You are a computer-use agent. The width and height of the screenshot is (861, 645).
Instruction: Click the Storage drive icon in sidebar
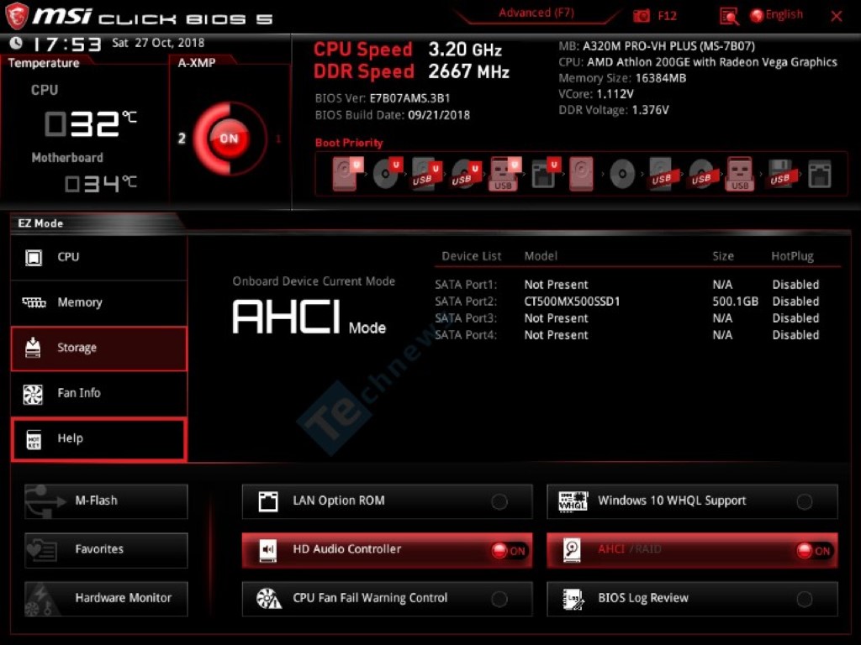click(33, 348)
